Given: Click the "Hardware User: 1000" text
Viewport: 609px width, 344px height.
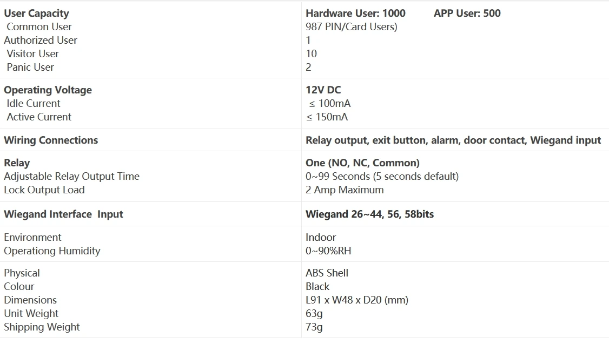Looking at the screenshot, I should click(355, 13).
